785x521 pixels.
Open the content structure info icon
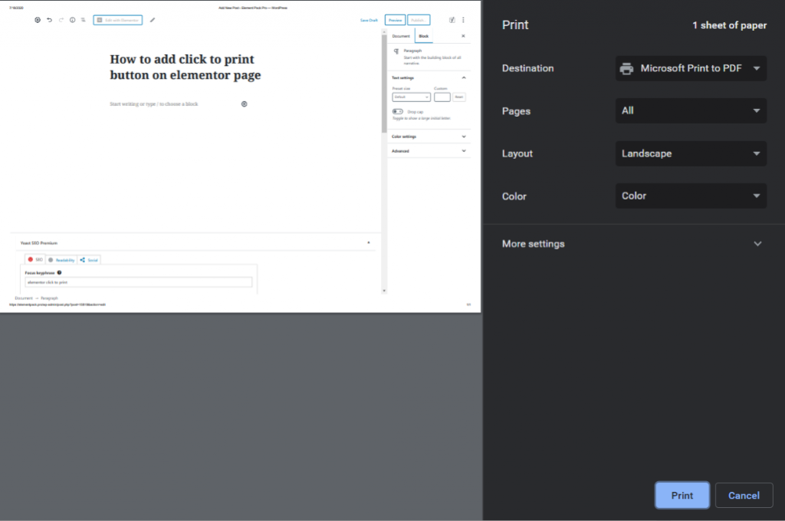[73, 20]
